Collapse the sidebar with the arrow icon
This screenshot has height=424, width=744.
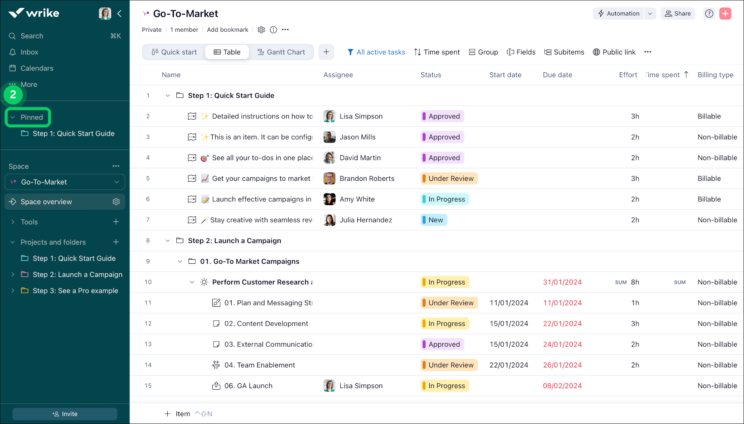pyautogui.click(x=119, y=14)
